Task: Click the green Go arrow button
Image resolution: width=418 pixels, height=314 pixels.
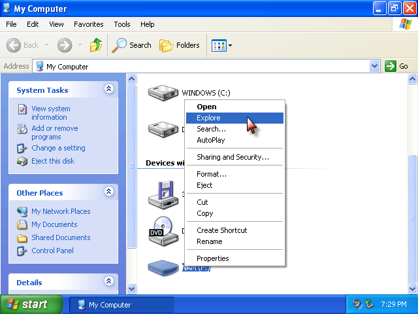Action: 391,66
